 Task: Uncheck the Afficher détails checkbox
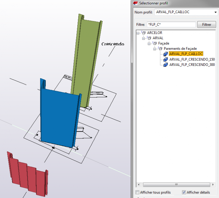pos(184,192)
